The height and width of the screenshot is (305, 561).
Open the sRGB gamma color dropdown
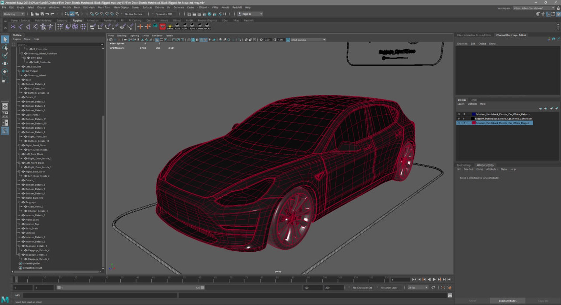308,40
